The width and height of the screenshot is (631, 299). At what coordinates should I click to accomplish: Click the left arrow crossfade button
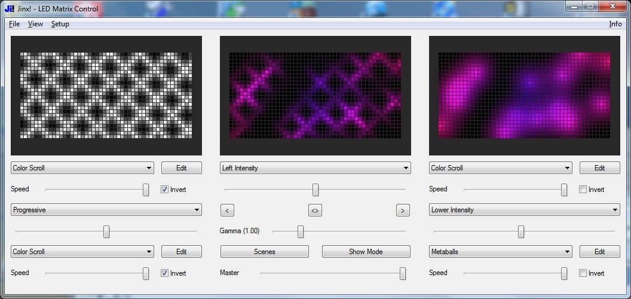tap(227, 210)
